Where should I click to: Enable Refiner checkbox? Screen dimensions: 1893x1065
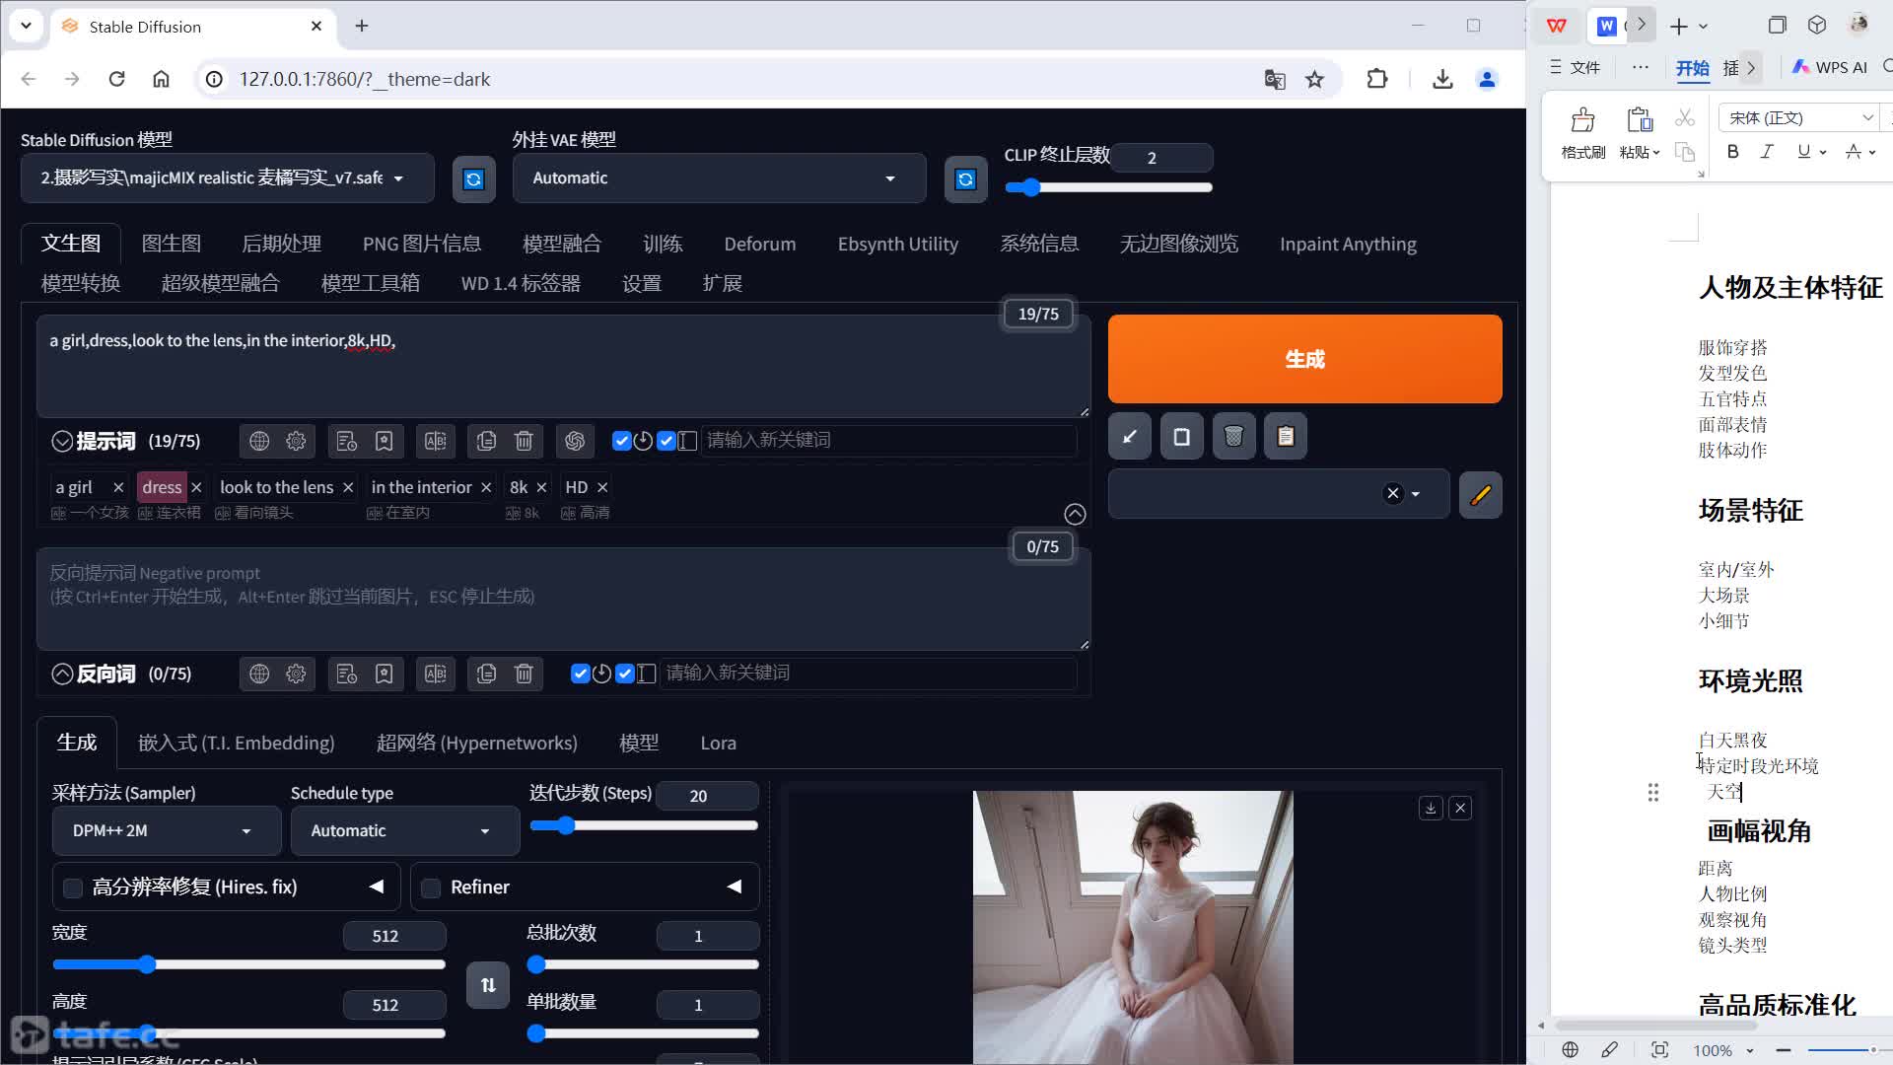pos(431,887)
